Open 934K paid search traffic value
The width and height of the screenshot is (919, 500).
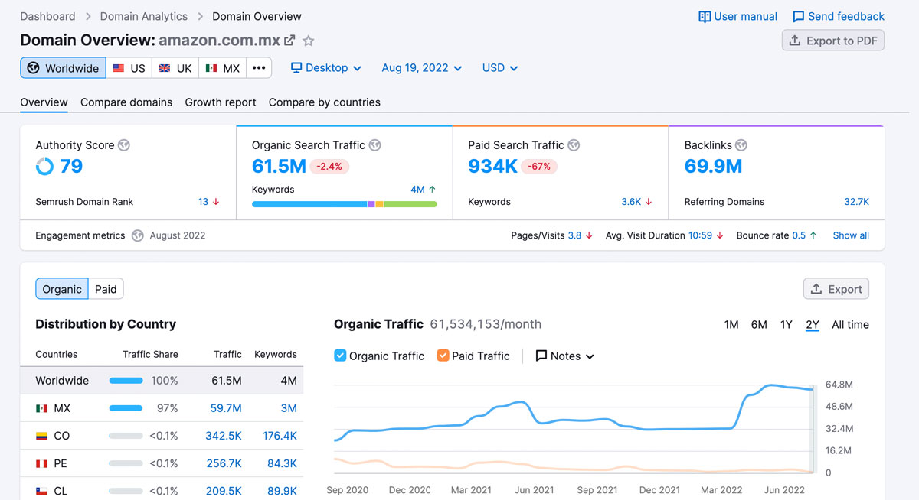493,166
